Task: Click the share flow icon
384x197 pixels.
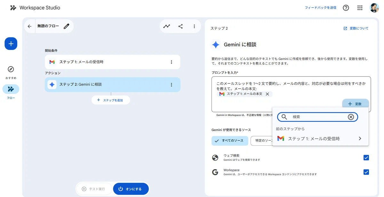Action: [x=180, y=26]
